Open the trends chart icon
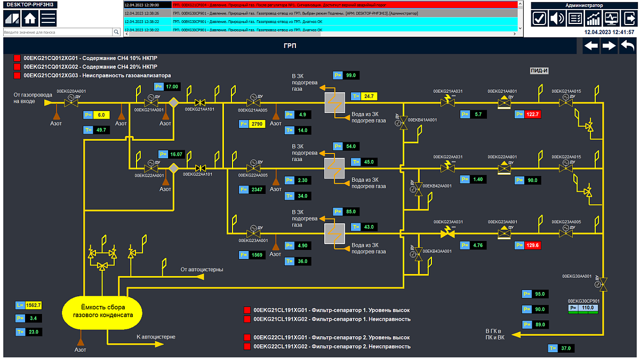This screenshot has width=640, height=364. coord(593,19)
